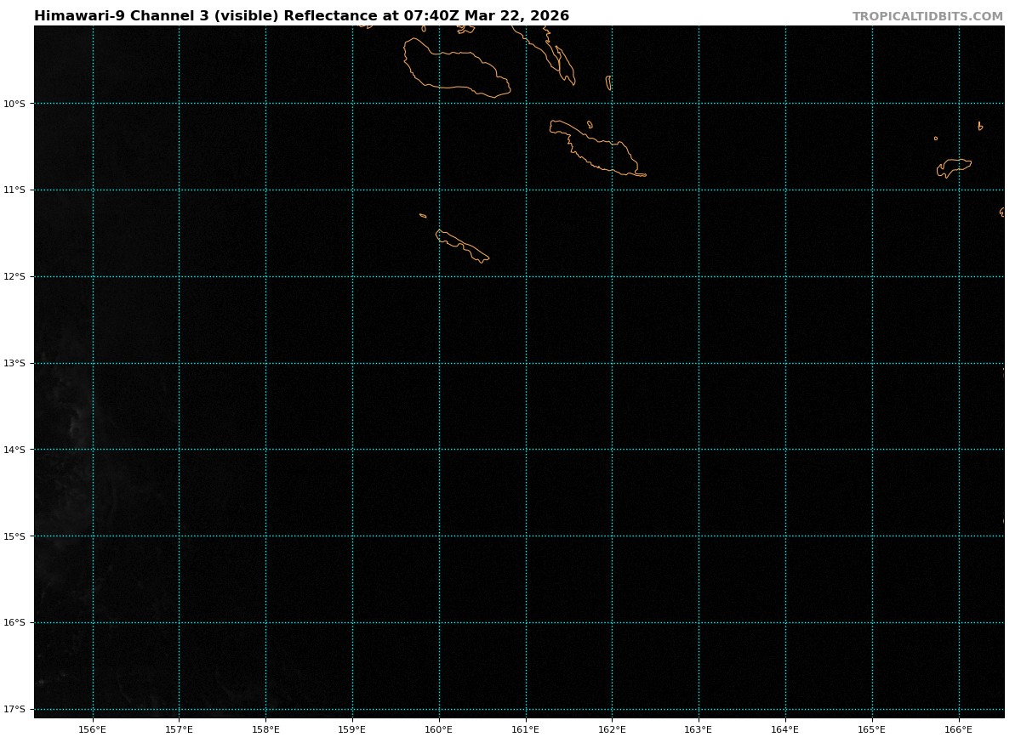
Task: Click the 10°S latitude label
Action: tap(14, 104)
